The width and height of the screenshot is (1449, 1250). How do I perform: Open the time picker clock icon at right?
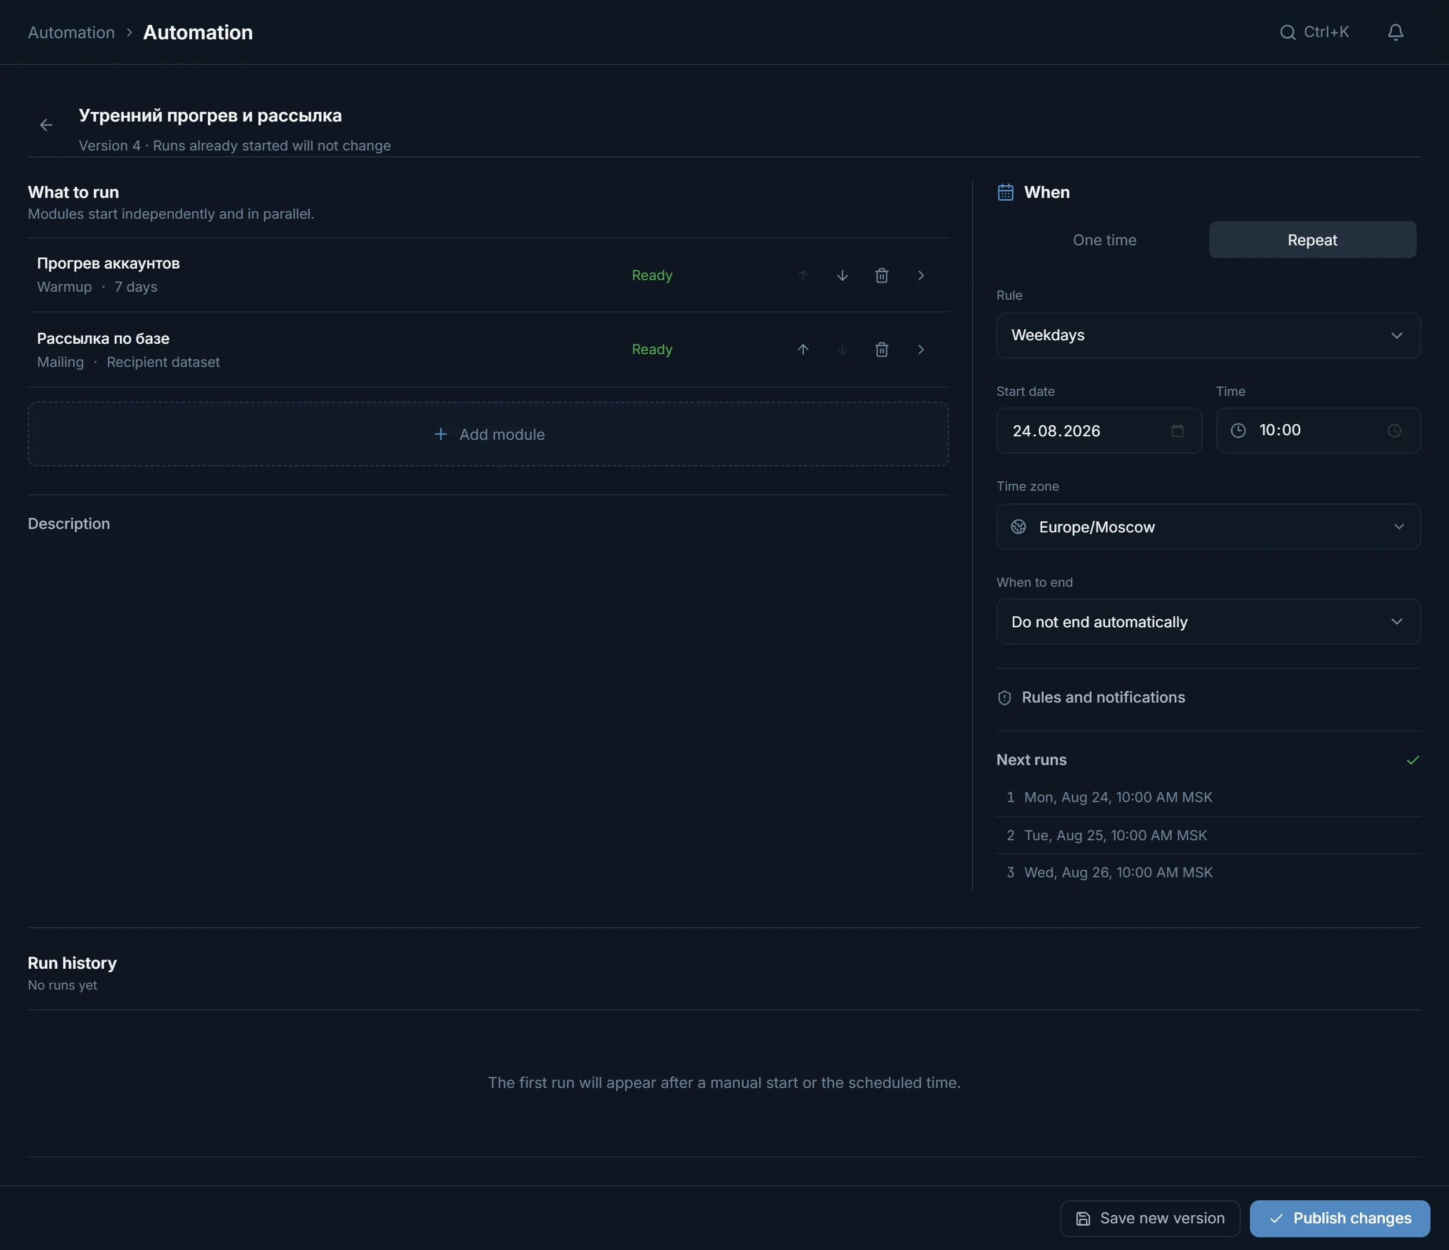[1395, 431]
